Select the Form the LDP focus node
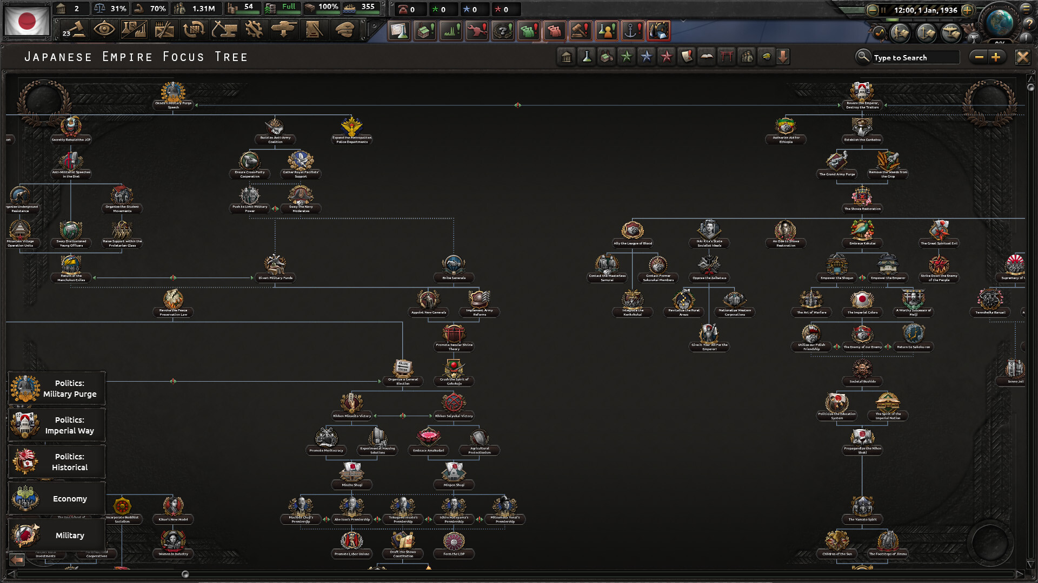This screenshot has width=1038, height=583. pyautogui.click(x=454, y=544)
